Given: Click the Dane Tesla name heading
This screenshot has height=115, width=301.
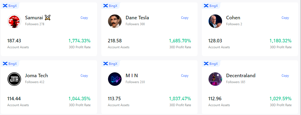Looking at the screenshot, I should tap(137, 18).
